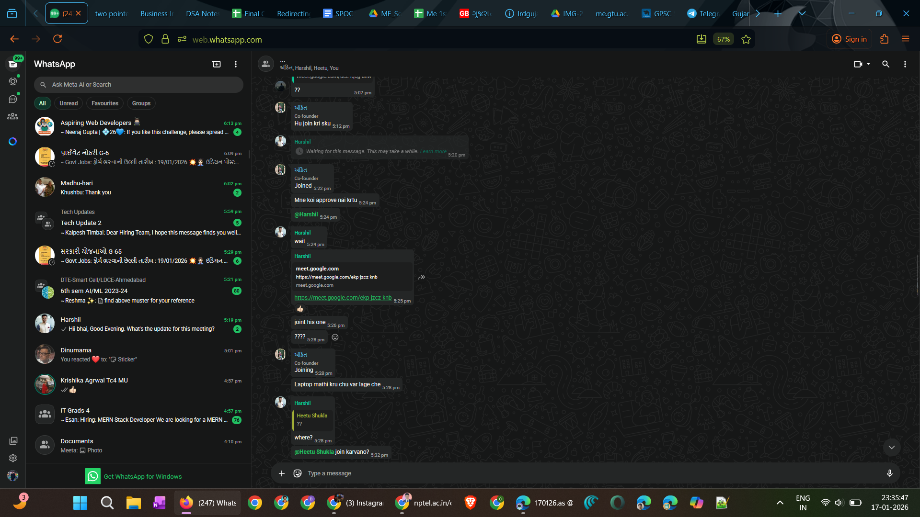The image size is (920, 517).
Task: Open the meet.google.com/ekp-jzcz-knb link
Action: coord(343,298)
